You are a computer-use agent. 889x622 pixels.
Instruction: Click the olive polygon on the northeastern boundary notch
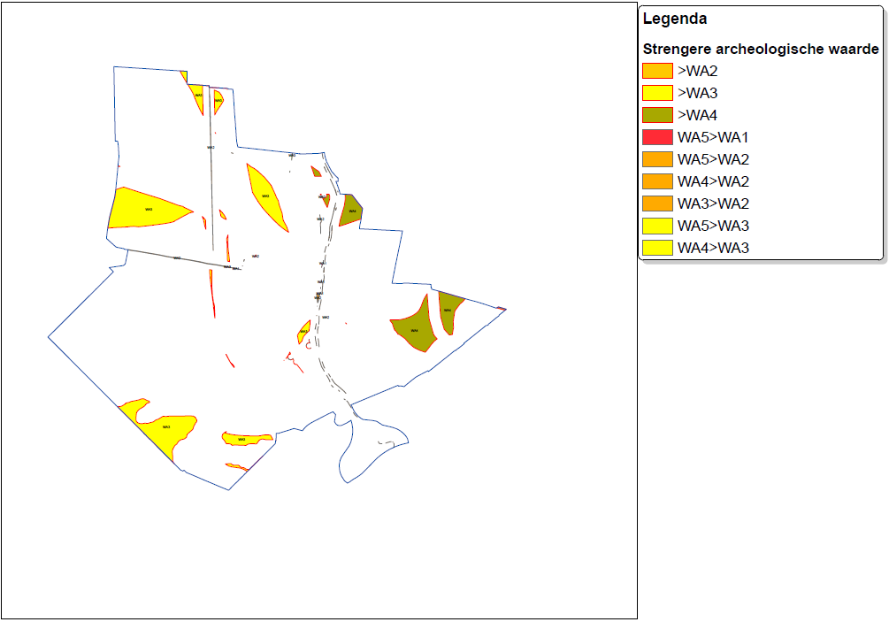[x=351, y=210]
